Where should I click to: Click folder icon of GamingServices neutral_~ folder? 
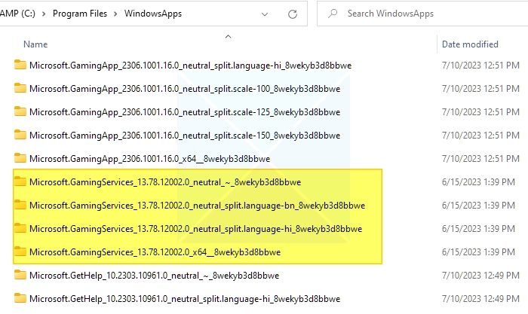click(20, 181)
